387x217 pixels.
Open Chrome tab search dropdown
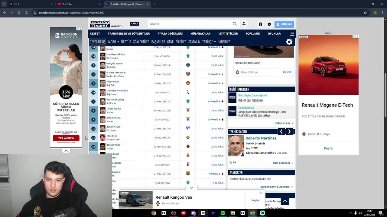point(4,4)
